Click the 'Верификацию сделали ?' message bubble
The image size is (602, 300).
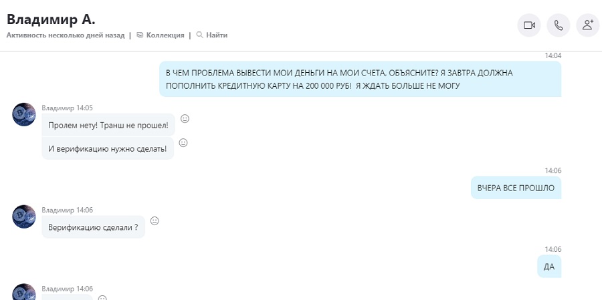click(x=93, y=227)
